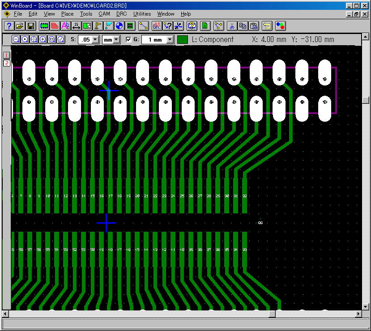Open the mm units dropdown

tap(117, 39)
